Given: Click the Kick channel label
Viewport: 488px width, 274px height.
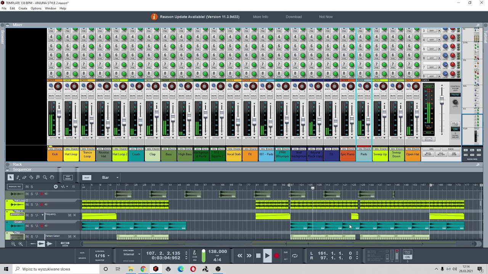Looking at the screenshot, I should click(55, 154).
